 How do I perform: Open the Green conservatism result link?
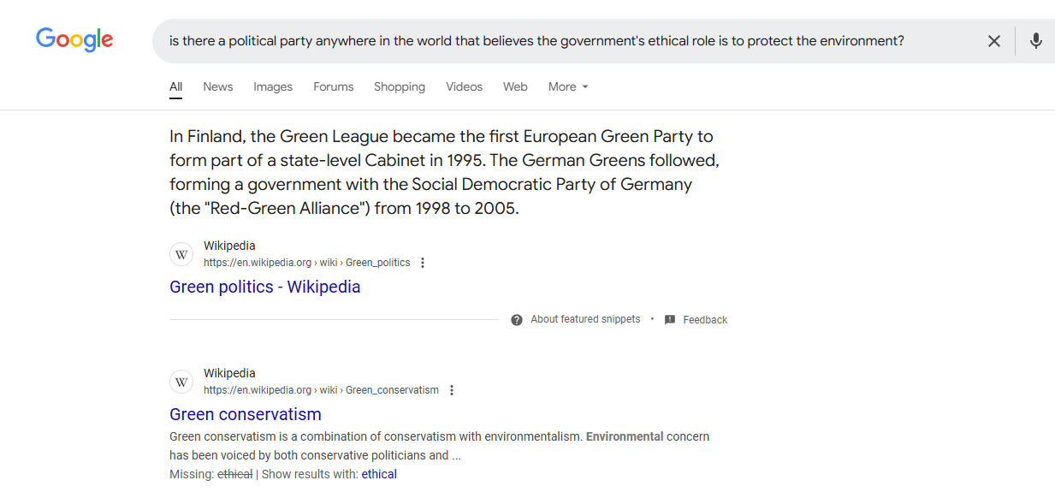coord(246,414)
